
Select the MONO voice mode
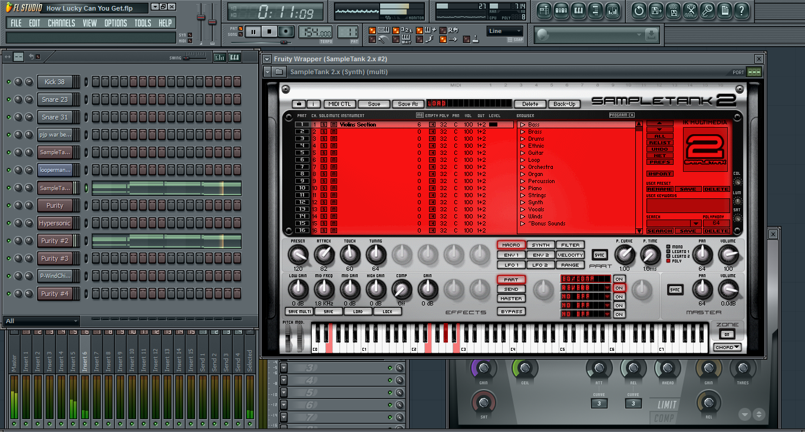[668, 247]
